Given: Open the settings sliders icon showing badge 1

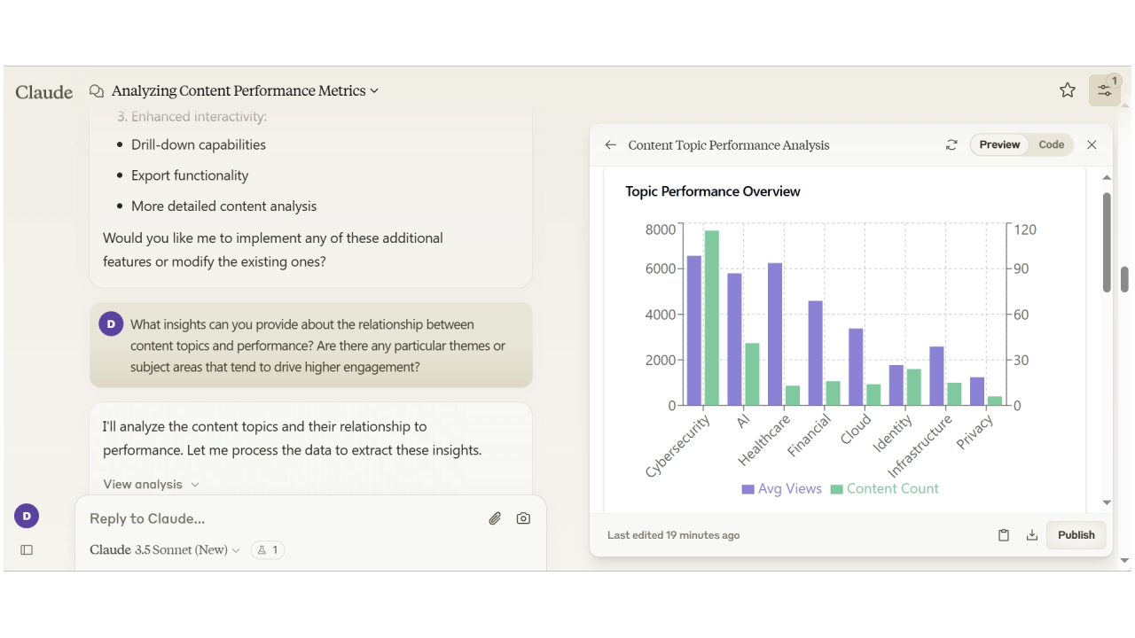Looking at the screenshot, I should point(1104,89).
